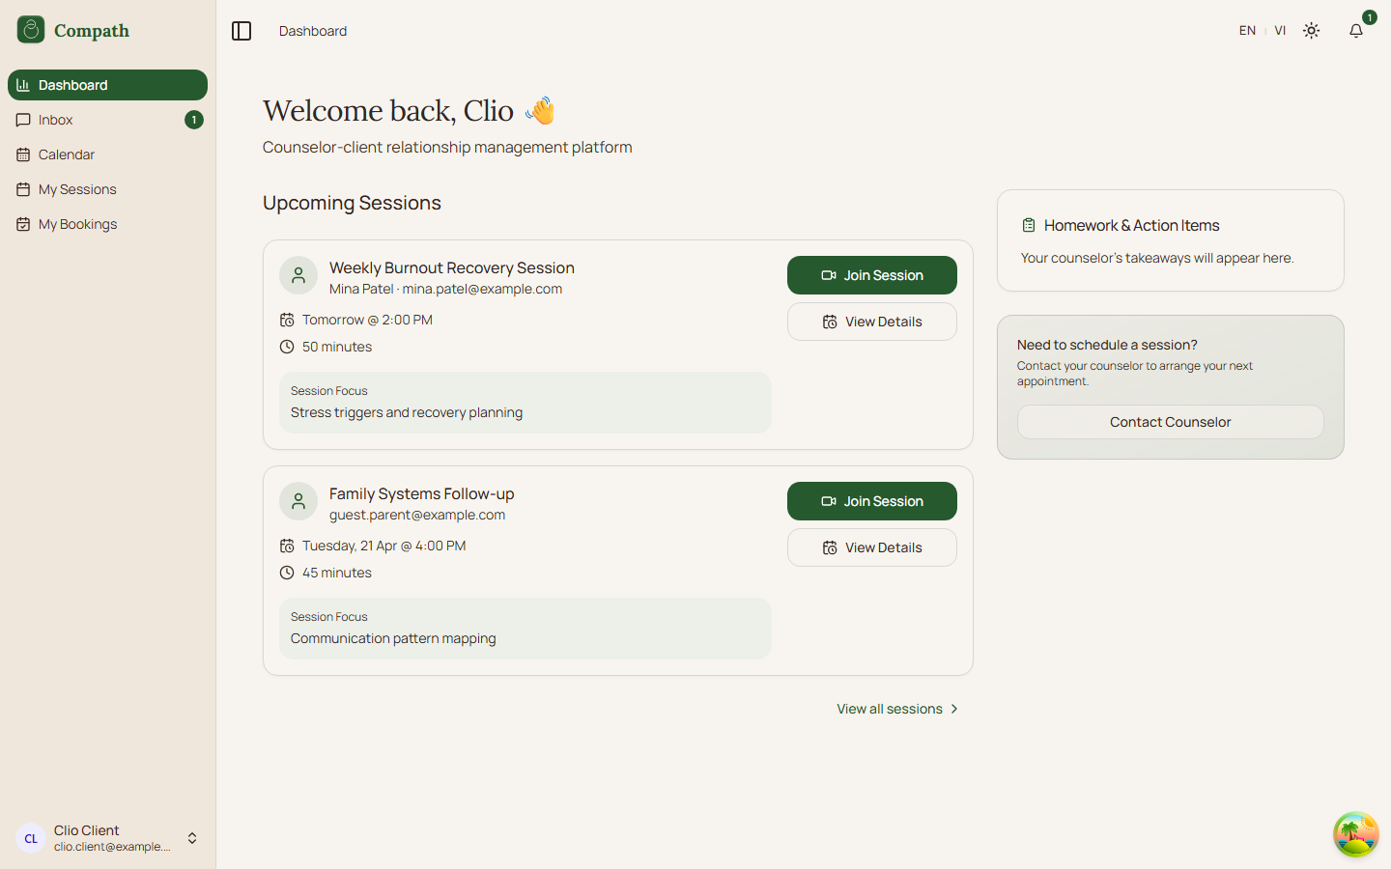Toggle light/dark theme
1391x869 pixels.
click(1311, 31)
